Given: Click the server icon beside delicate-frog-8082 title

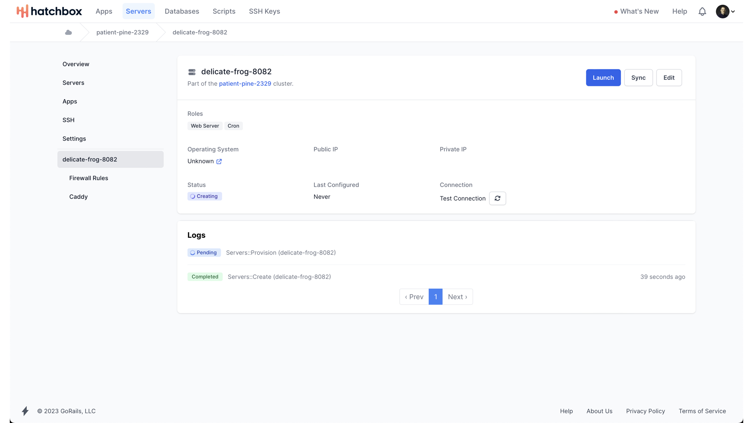Looking at the screenshot, I should [192, 72].
